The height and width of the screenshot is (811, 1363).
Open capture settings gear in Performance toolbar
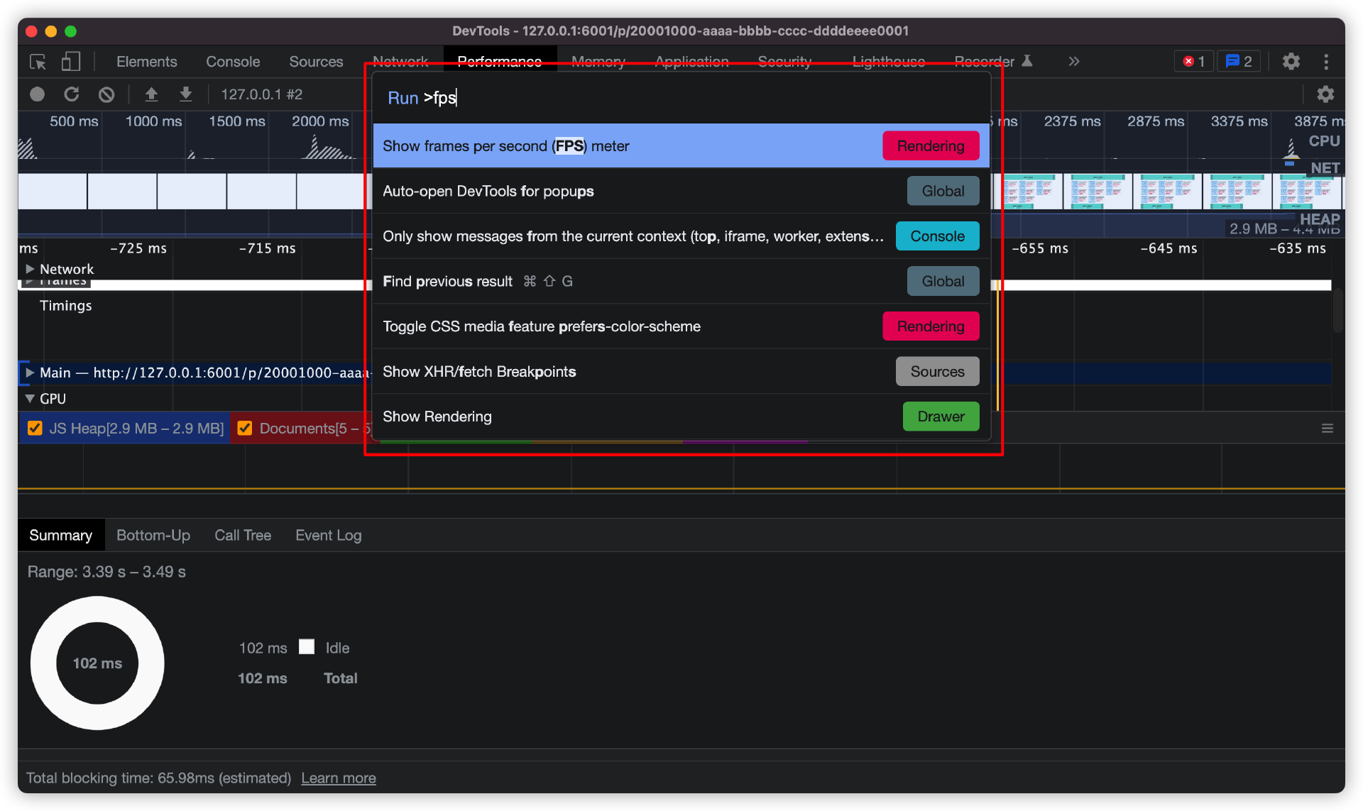pos(1325,94)
